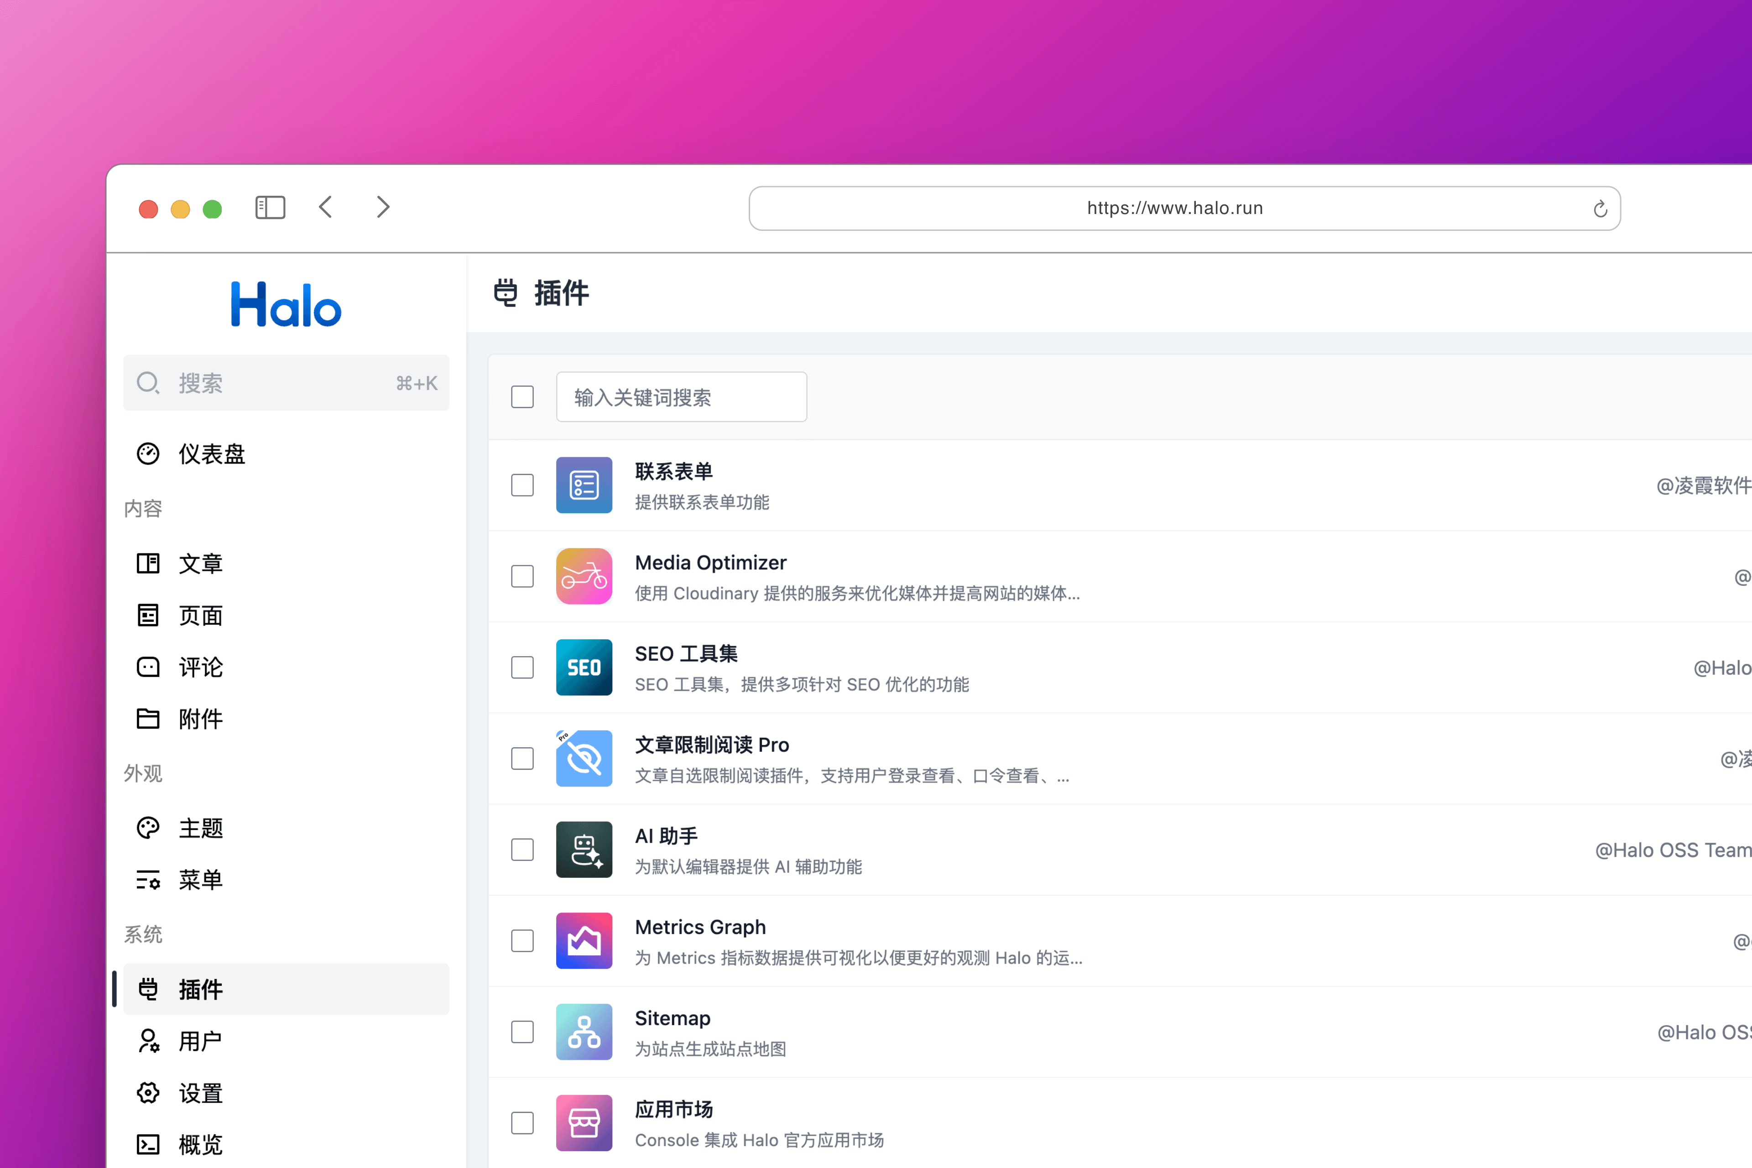Click the SEO 工具集 plugin icon
The height and width of the screenshot is (1168, 1752).
pos(584,667)
